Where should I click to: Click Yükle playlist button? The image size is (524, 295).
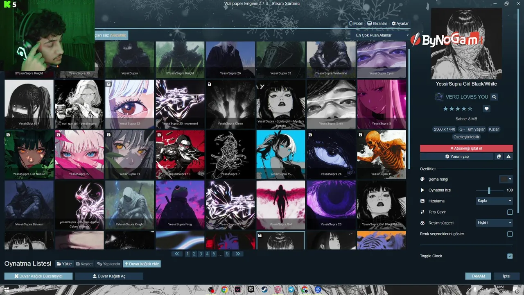(x=64, y=264)
